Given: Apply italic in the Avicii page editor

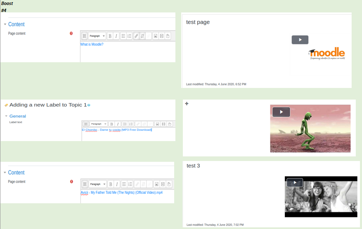Looking at the screenshot, I should 117,184.
